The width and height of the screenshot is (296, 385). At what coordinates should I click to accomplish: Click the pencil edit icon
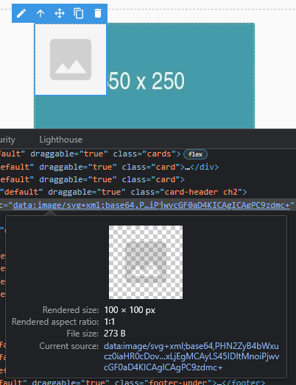click(x=21, y=13)
